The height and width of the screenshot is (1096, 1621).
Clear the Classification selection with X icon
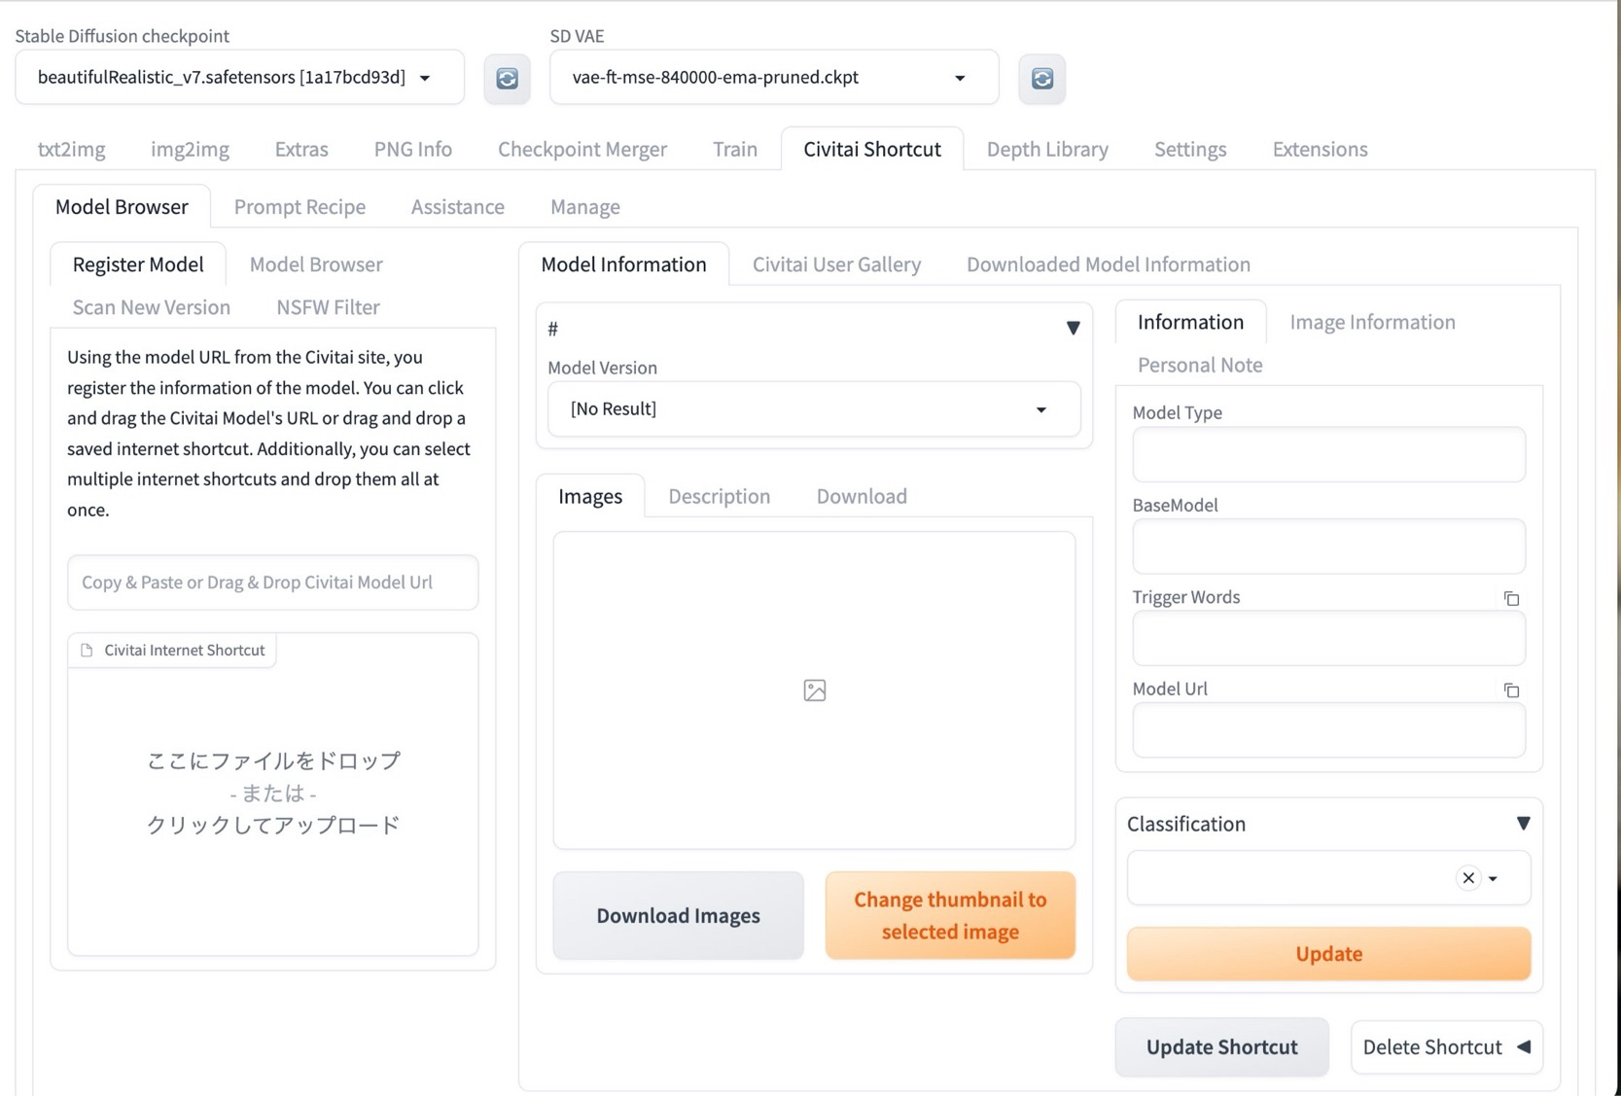1468,878
